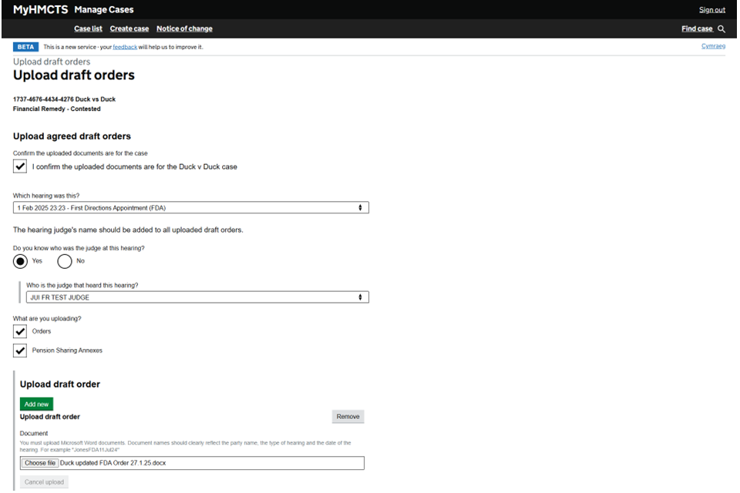Expand the judge that heard this hearing dropdown

(197, 297)
